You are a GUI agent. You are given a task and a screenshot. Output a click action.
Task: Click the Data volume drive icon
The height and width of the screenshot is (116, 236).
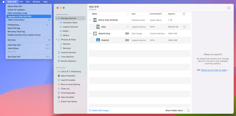(98, 27)
